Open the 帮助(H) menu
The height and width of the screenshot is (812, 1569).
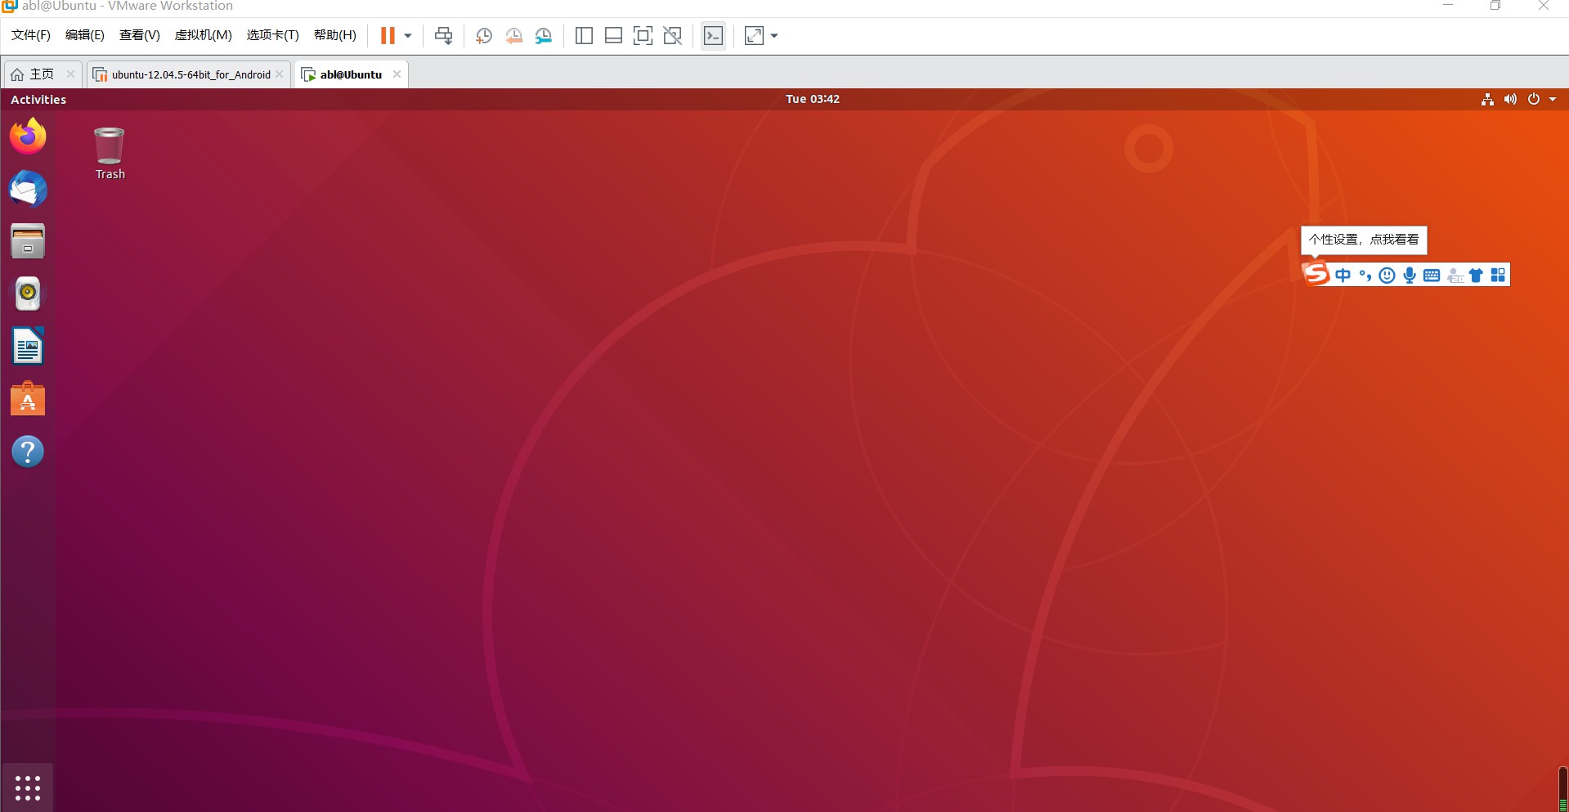click(x=335, y=35)
